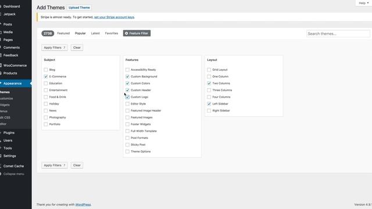This screenshot has width=372, height=209.
Task: Uncheck the Custom Colors checkbox
Action: pyautogui.click(x=127, y=84)
